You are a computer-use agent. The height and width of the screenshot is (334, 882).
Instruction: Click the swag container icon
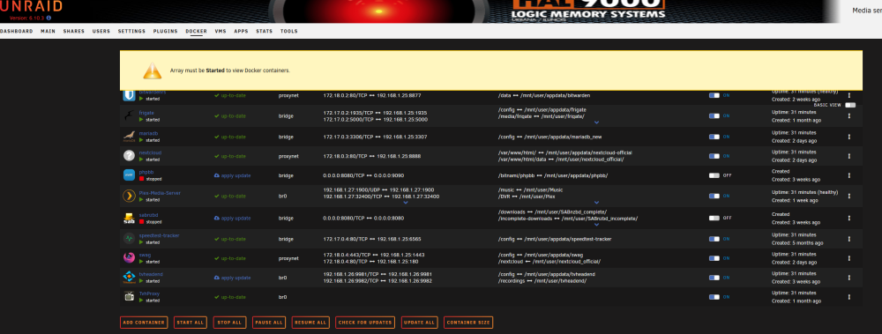(x=130, y=258)
